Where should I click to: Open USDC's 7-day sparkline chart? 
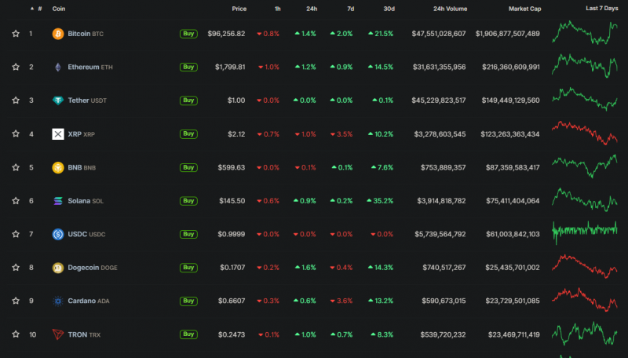point(585,232)
